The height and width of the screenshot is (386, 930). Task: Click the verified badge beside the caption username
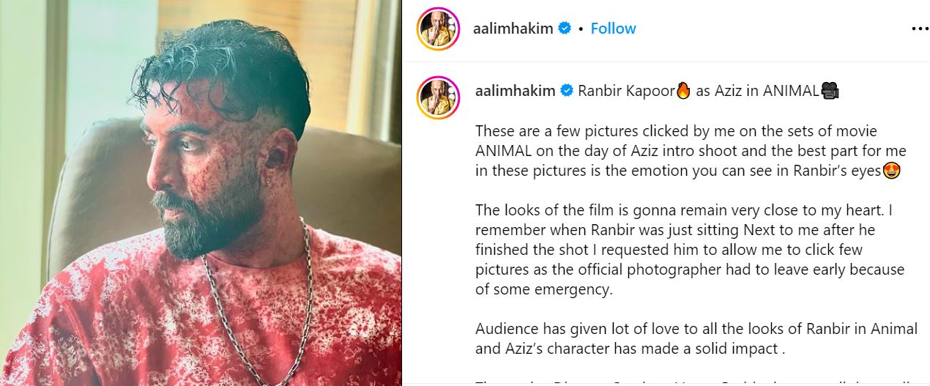coord(566,91)
